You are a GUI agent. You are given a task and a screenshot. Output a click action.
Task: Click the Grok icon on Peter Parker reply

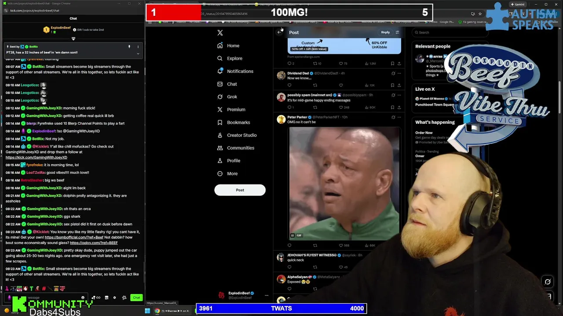tap(393, 117)
